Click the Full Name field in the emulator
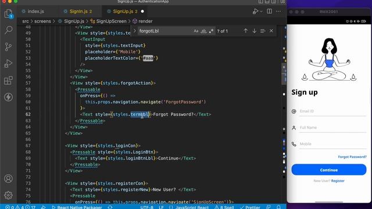The image size is (372, 209). 332,128
